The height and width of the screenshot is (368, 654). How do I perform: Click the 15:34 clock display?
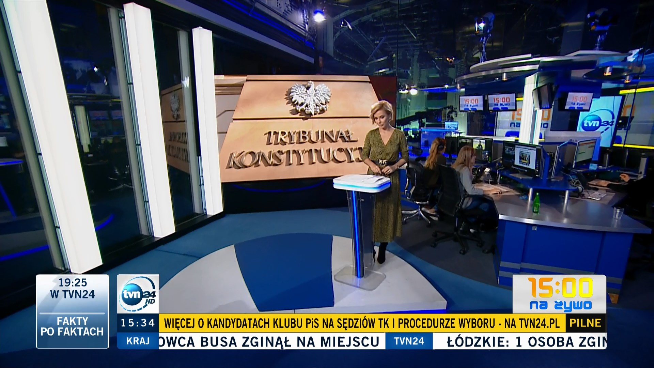(x=138, y=323)
